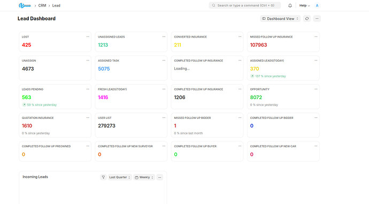Click the Fresh Leads(Today) value 1416
The image size is (369, 204).
pos(103,97)
